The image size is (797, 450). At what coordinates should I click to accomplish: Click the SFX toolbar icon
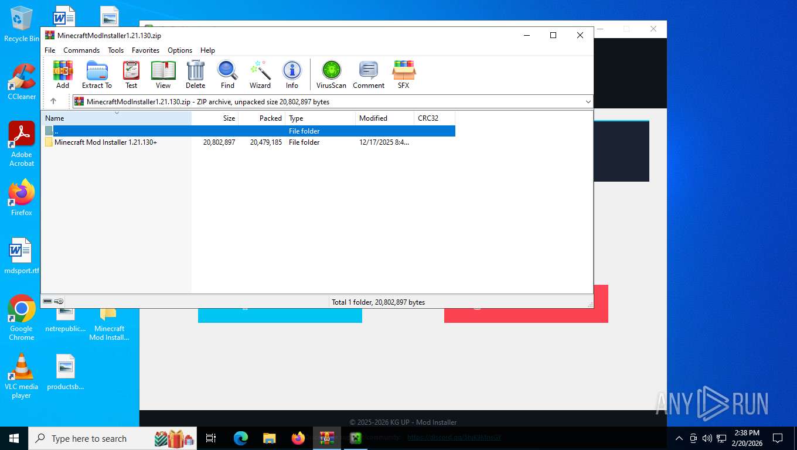tap(404, 74)
